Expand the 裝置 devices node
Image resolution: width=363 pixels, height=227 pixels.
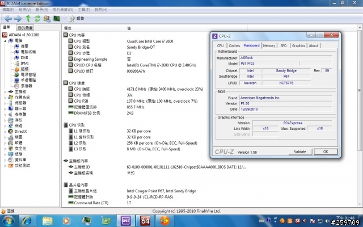click(5, 137)
